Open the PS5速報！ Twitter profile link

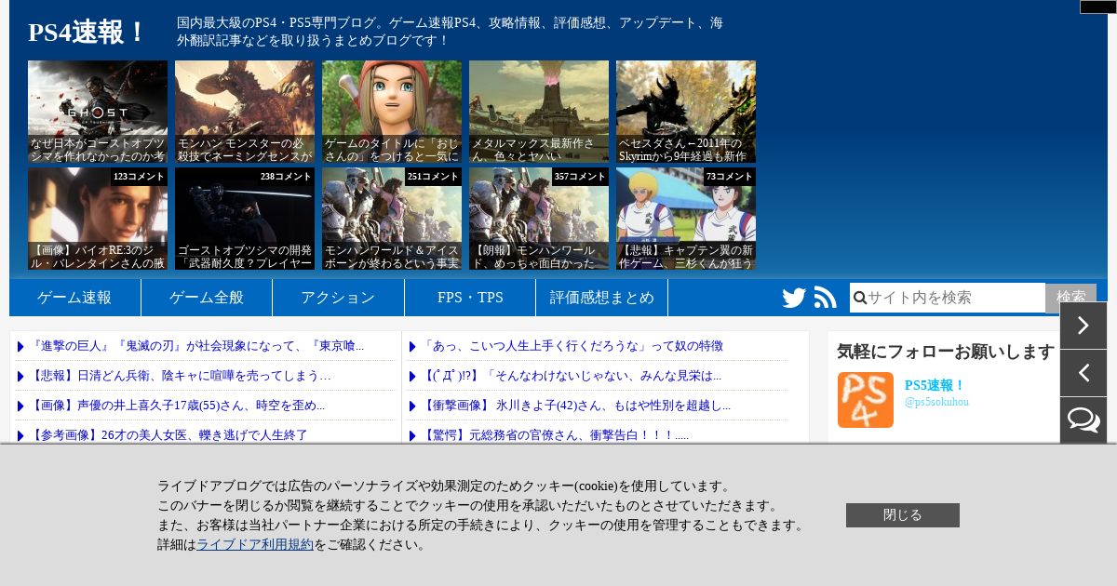pyautogui.click(x=935, y=385)
